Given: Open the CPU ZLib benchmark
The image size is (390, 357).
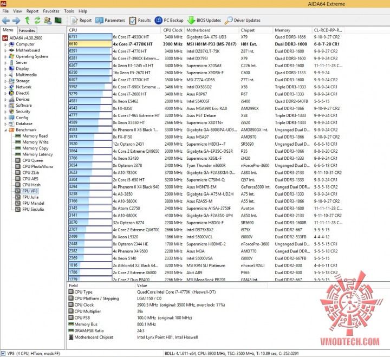Looking at the screenshot, I should [27, 173].
